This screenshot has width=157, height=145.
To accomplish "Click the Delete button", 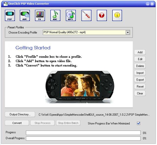I will (140, 66).
